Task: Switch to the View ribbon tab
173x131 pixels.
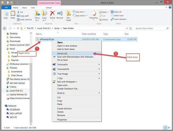Action: coord(33,8)
